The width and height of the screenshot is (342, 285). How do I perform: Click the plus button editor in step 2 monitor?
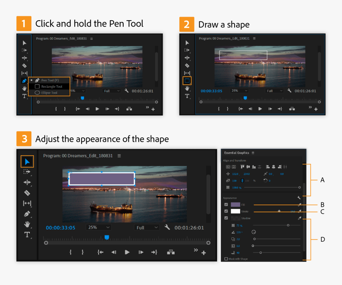316,109
